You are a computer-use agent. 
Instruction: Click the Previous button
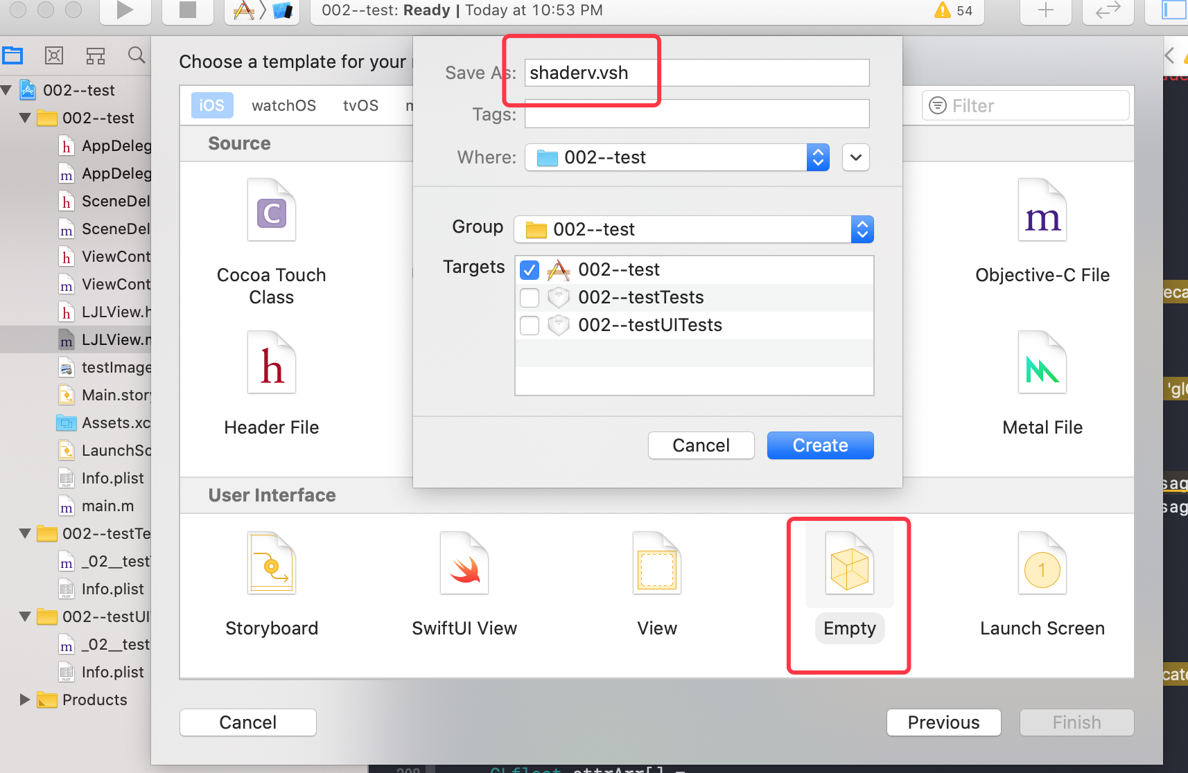944,722
